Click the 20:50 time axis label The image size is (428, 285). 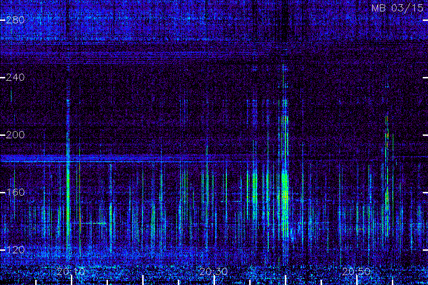(357, 272)
